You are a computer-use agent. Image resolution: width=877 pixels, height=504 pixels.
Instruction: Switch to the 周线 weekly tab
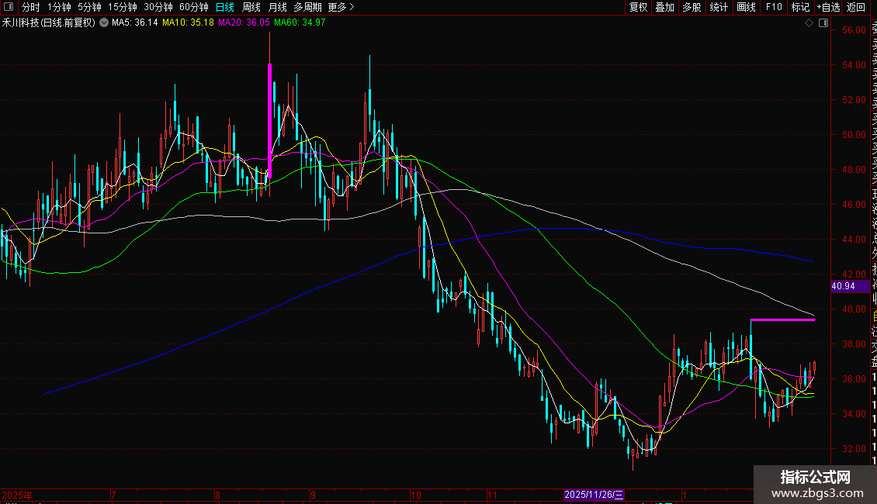coord(251,7)
